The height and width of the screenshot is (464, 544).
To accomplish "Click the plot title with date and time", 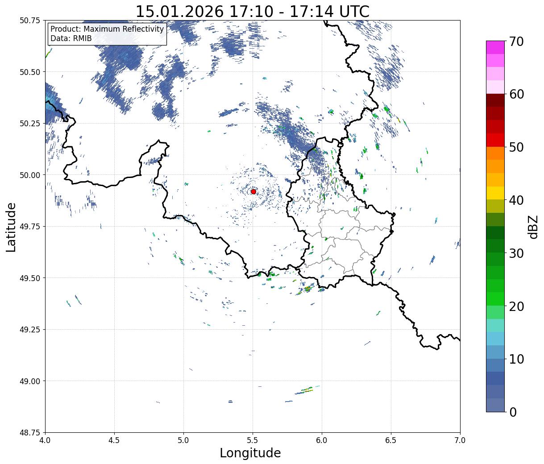I will pos(253,11).
